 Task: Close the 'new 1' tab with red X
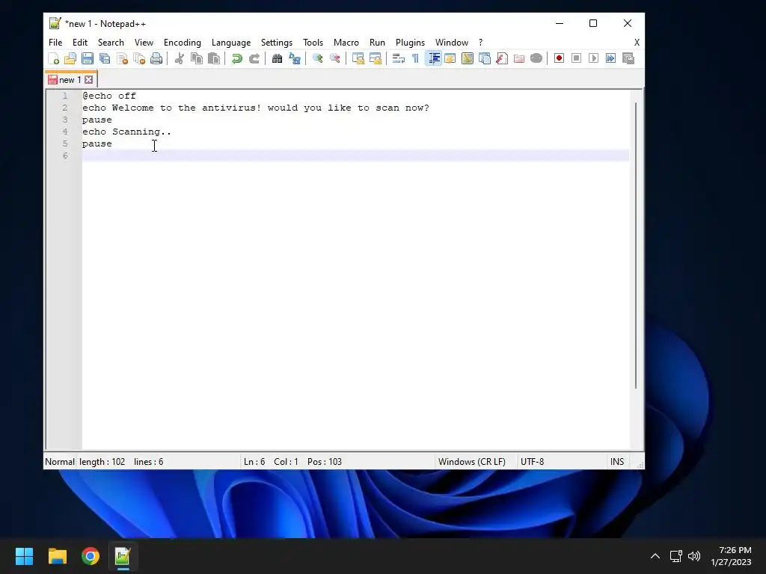tap(88, 79)
